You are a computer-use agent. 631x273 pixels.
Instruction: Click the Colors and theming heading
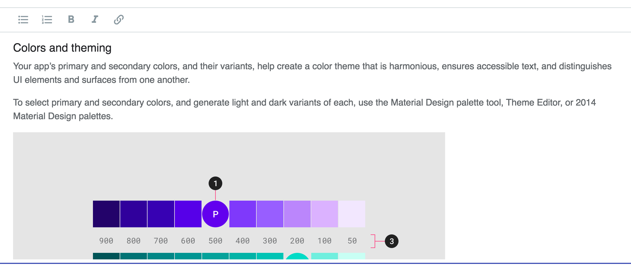[x=62, y=48]
